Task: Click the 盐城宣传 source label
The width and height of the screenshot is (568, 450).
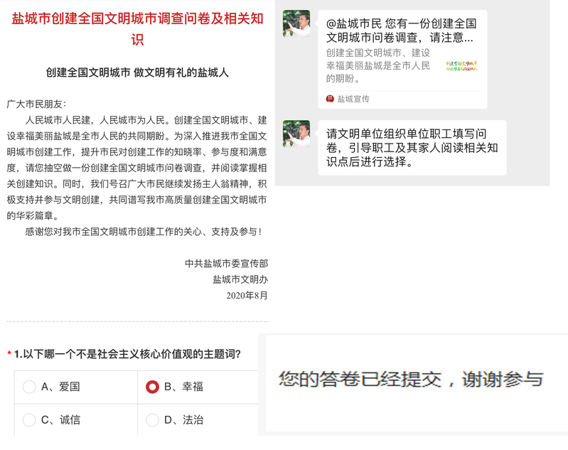Action: (353, 99)
